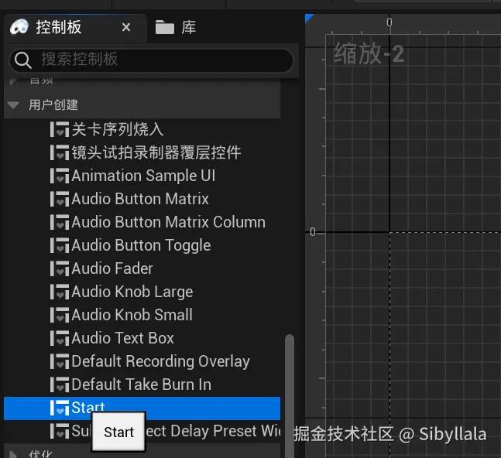Select Audio Knob Small widget
501x458 pixels.
pos(142,315)
